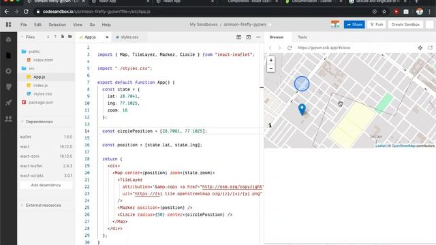Open the Deployment rocket icon in sidebar

[9, 103]
